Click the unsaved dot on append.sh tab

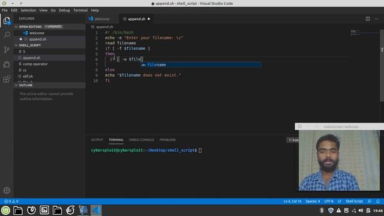[149, 19]
